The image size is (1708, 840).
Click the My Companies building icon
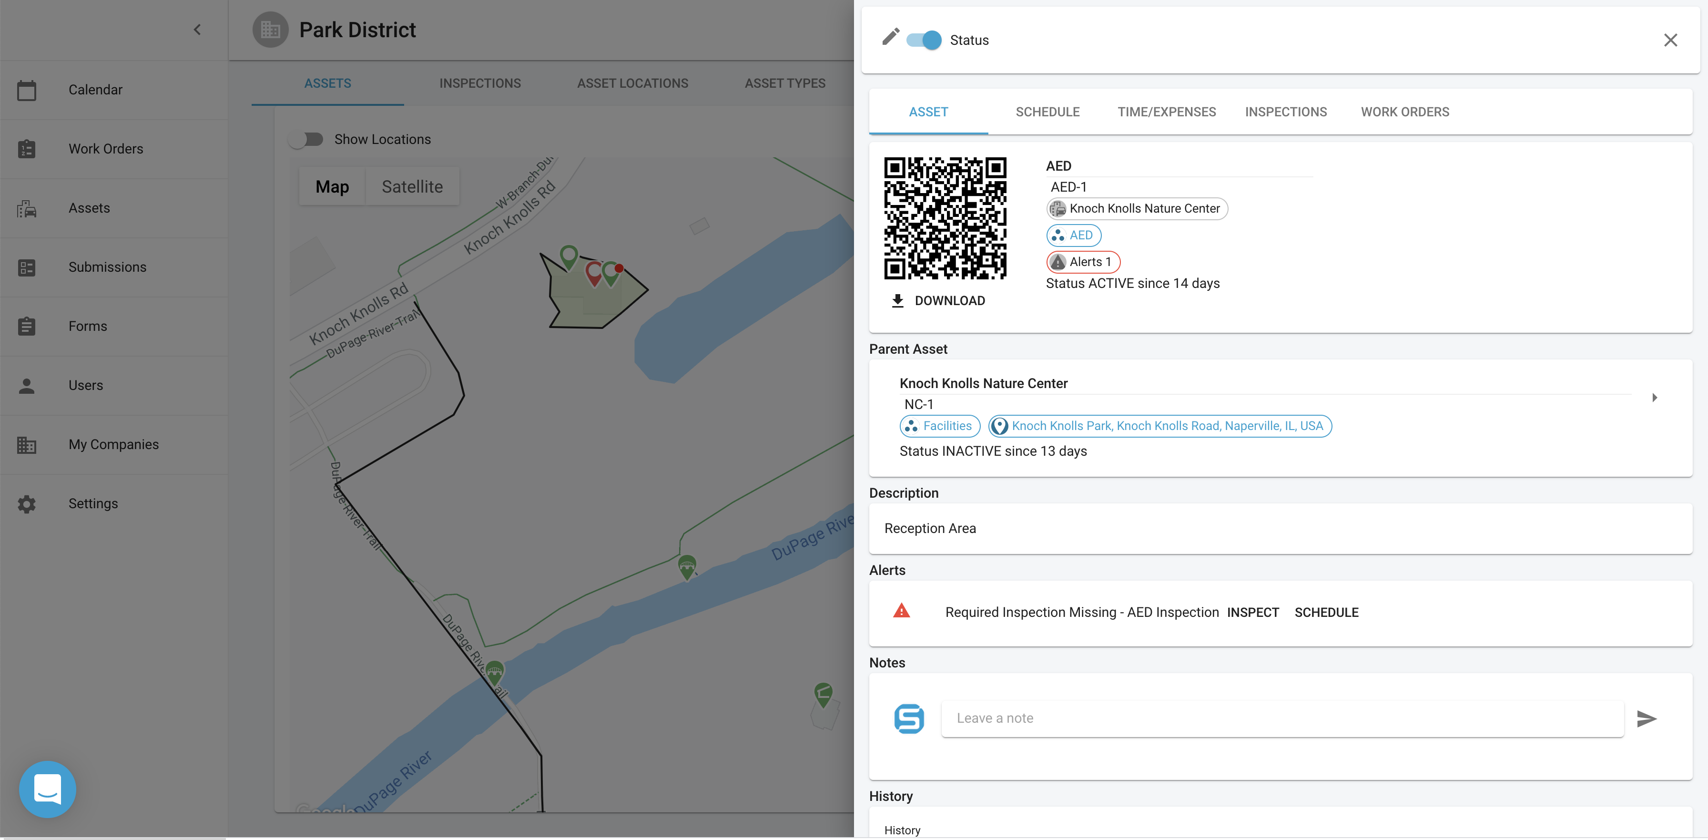(x=27, y=444)
